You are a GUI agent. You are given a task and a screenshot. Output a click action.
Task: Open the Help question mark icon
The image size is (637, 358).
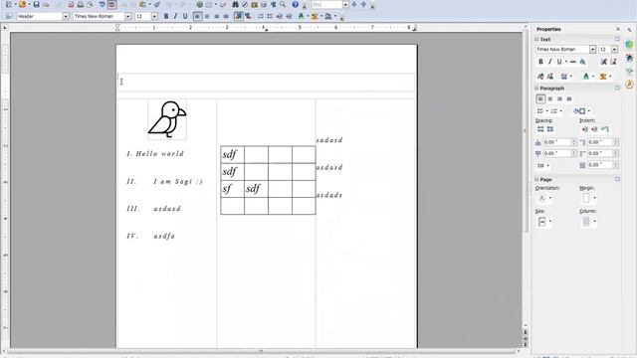tap(296, 4)
